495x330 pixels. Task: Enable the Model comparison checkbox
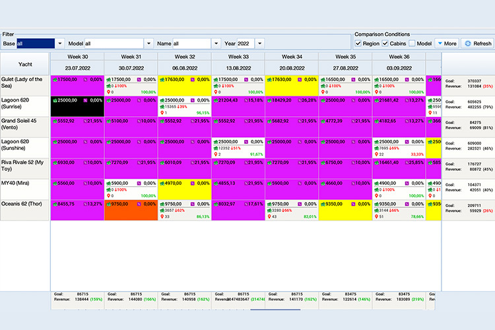point(412,44)
